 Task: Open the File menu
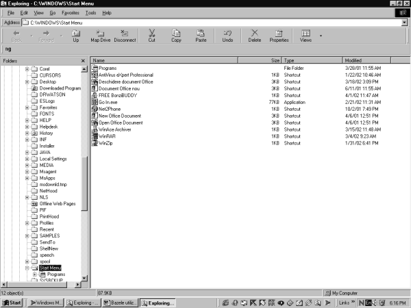tap(11, 13)
